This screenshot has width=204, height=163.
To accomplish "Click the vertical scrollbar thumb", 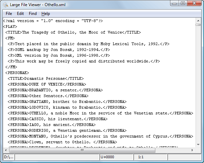I will tap(198, 25).
